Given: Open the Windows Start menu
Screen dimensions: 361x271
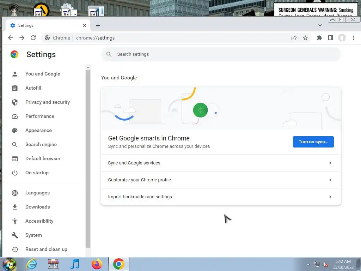Looking at the screenshot, I should pyautogui.click(x=9, y=264).
